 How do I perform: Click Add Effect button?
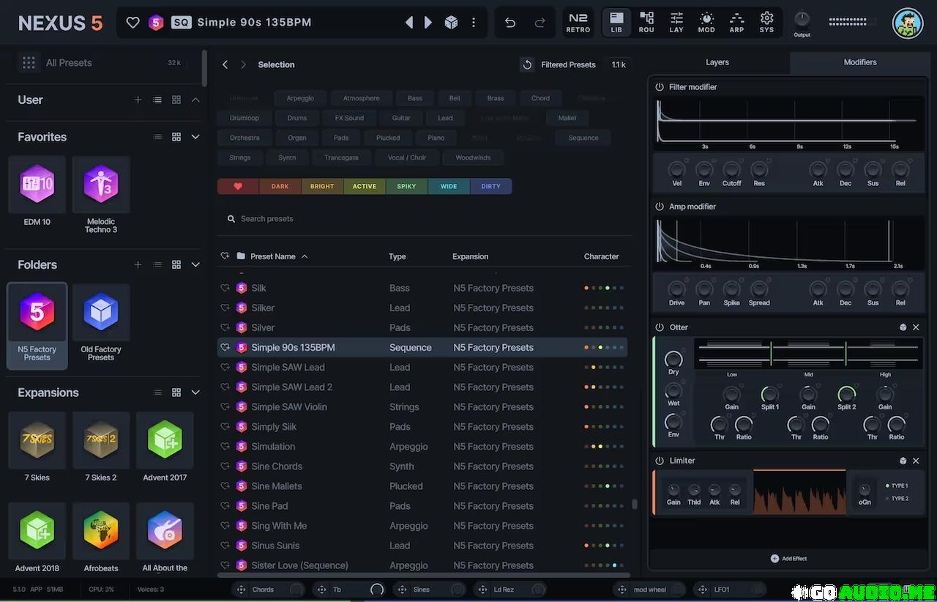point(788,559)
